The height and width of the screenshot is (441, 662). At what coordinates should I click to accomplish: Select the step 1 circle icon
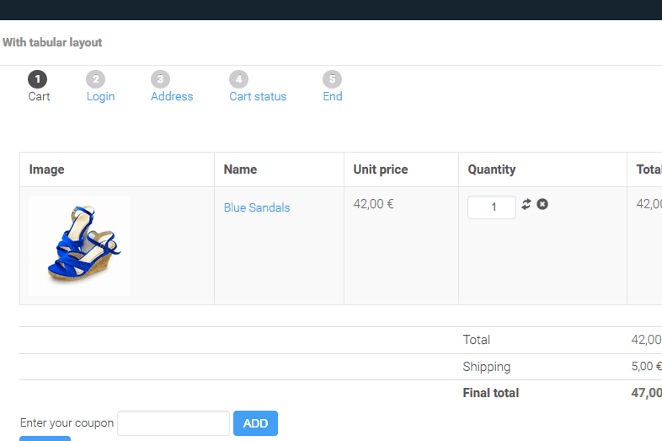pyautogui.click(x=38, y=79)
